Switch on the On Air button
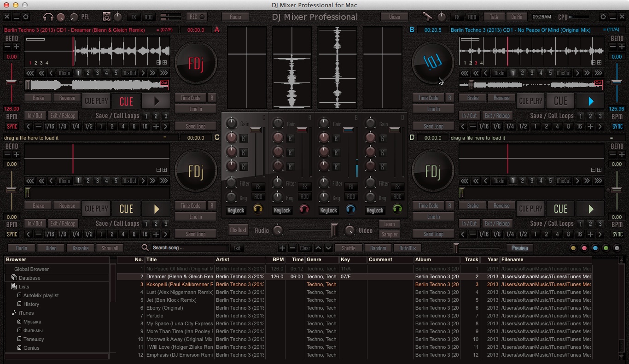629x364 pixels. click(517, 17)
